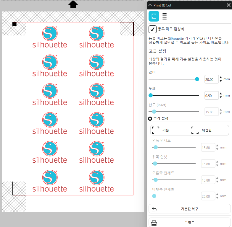Click the 프린트 print button

coord(189,222)
